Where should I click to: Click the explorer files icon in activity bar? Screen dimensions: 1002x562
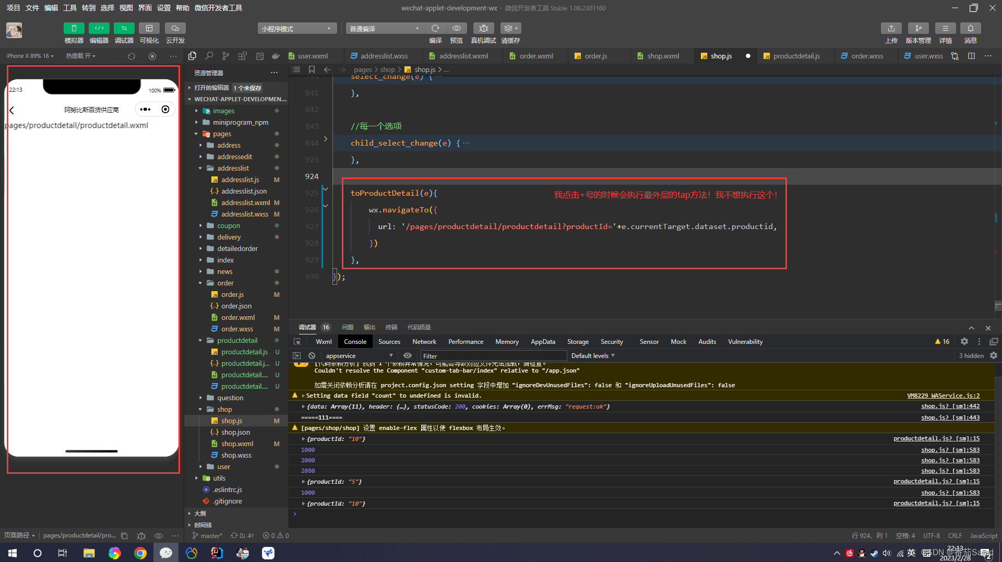192,56
